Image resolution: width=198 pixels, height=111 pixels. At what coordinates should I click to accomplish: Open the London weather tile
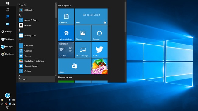pos(66,50)
